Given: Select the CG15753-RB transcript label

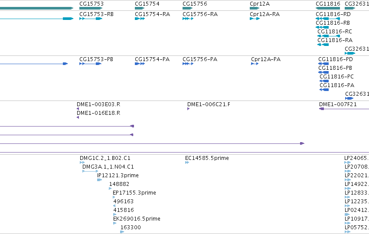Looking at the screenshot, I should pos(97,14).
